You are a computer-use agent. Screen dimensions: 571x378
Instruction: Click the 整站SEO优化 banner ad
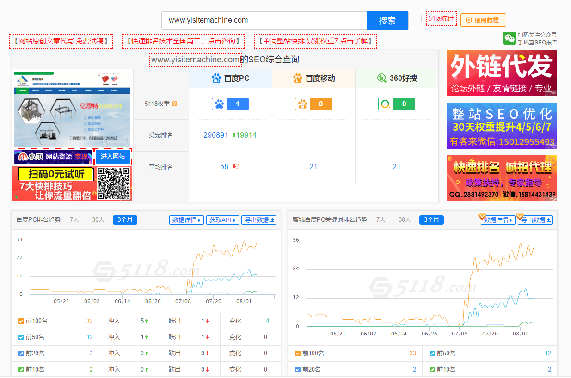click(x=502, y=126)
